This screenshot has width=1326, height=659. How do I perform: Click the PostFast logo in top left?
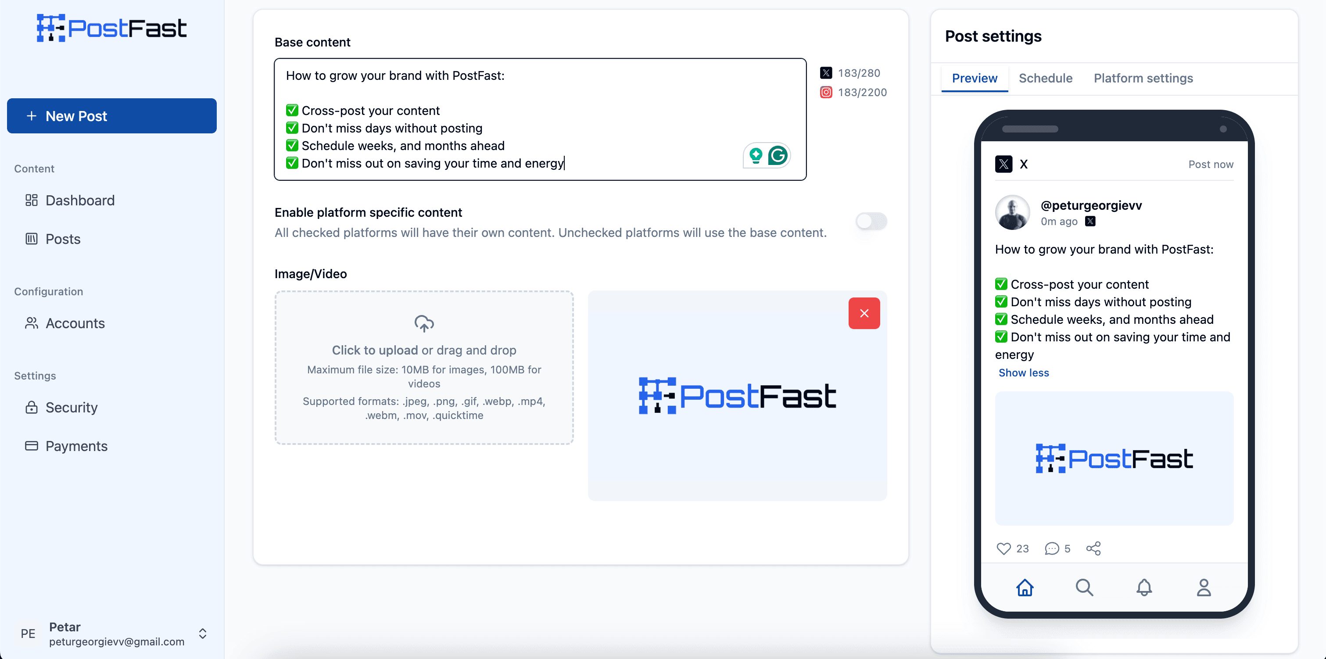109,29
